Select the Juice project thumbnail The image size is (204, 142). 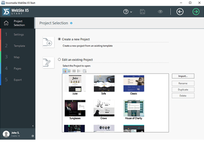coord(75,84)
